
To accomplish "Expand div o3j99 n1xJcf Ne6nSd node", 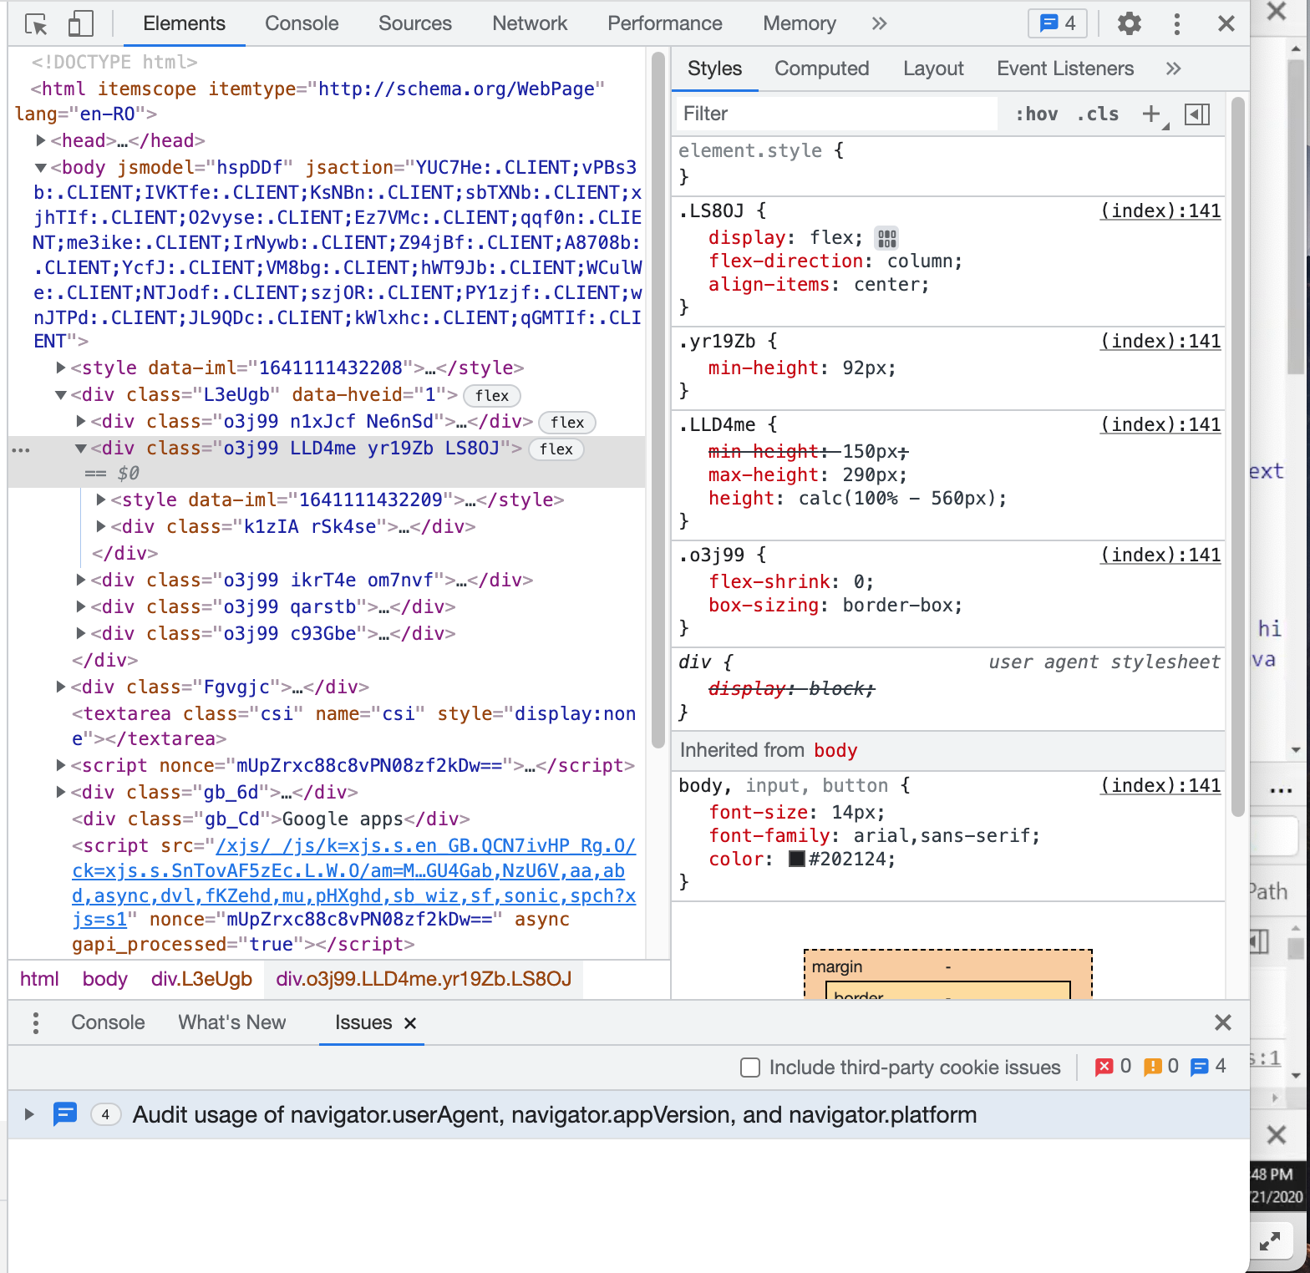I will [x=80, y=421].
